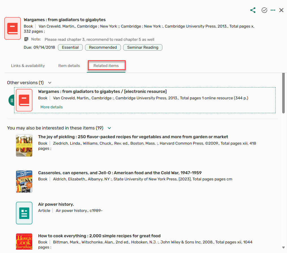
Task: Open Casseroles, can openers, and Jell-O title
Action: click(120, 173)
